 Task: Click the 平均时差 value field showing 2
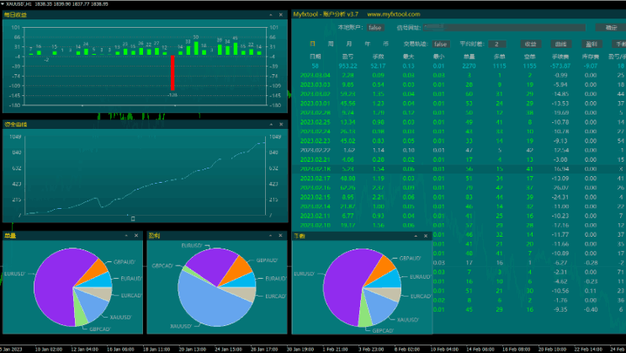497,43
